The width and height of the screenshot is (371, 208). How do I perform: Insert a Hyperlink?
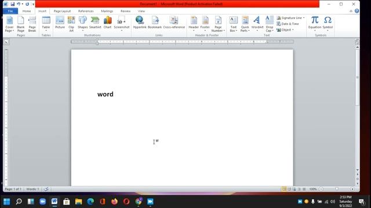tap(140, 23)
